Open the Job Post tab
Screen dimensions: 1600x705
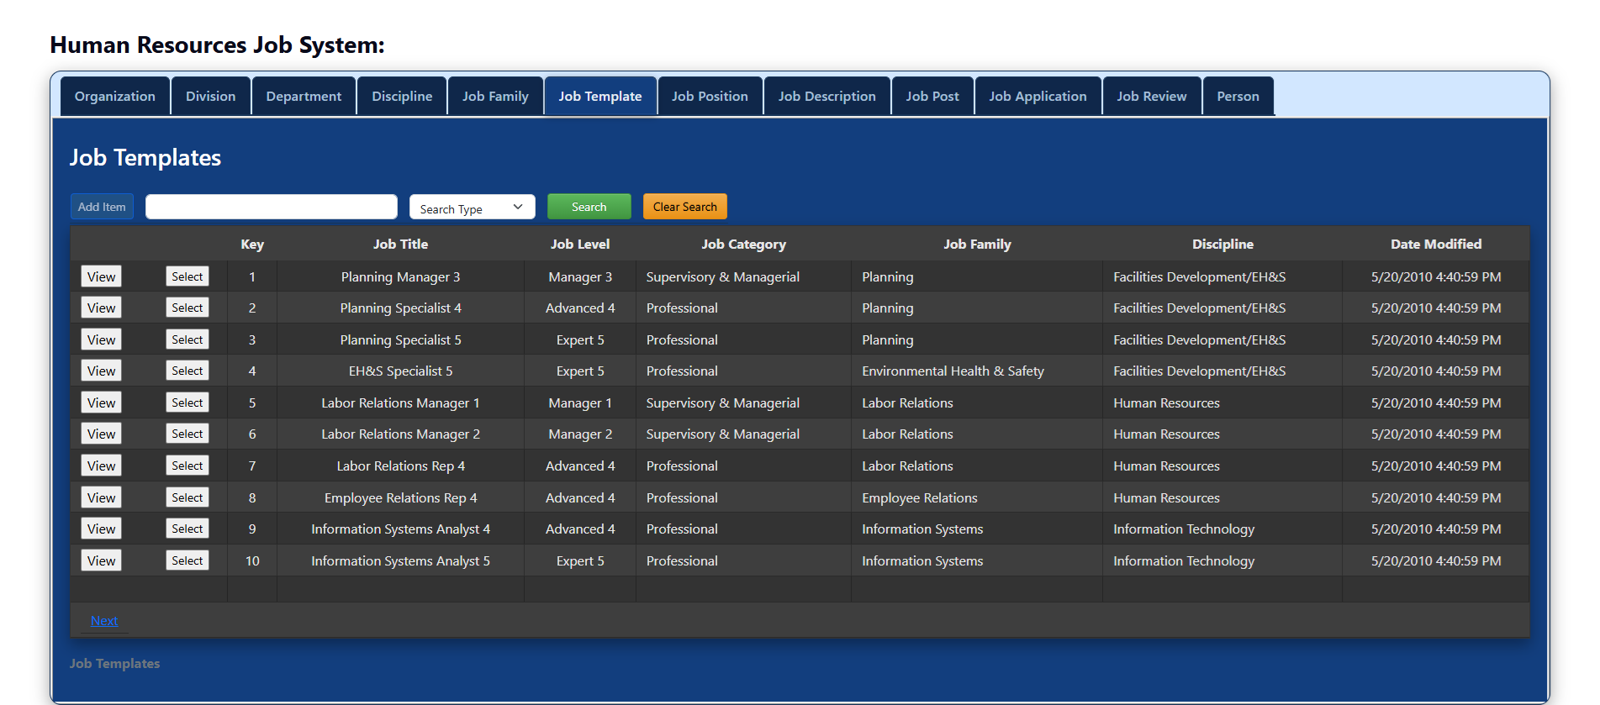[x=932, y=97]
